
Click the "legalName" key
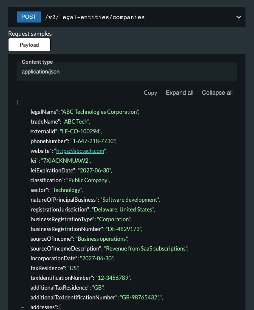(x=44, y=112)
